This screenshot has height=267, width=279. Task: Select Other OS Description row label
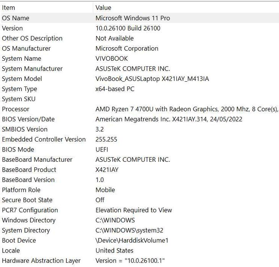(32, 38)
